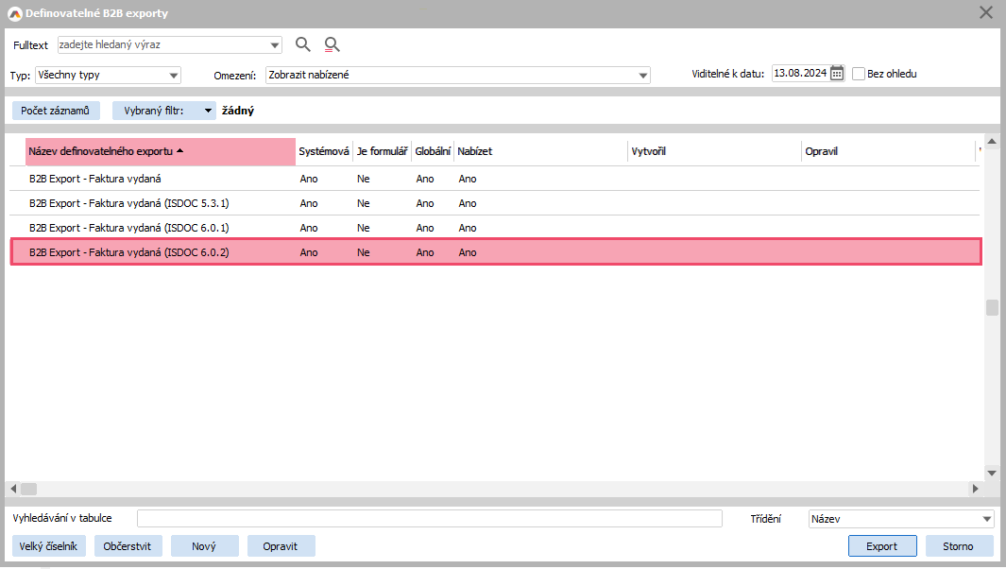The width and height of the screenshot is (1006, 569).
Task: Click the Je formulář column header
Action: [x=383, y=151]
